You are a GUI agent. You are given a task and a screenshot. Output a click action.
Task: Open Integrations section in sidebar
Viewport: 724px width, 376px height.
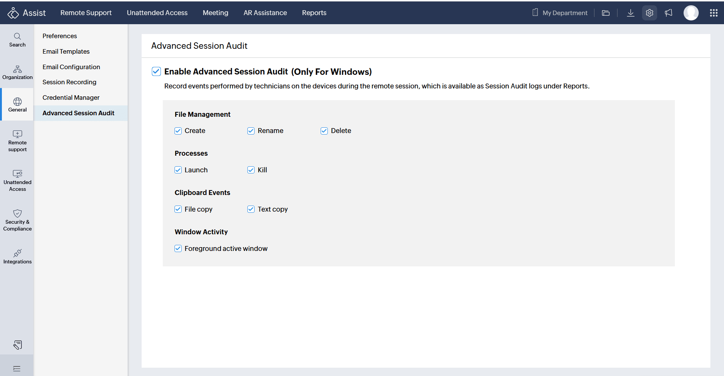coord(17,256)
